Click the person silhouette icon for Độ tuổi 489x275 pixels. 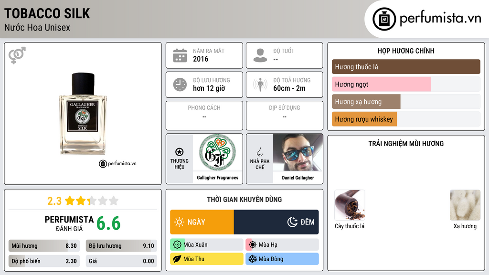[x=260, y=55]
